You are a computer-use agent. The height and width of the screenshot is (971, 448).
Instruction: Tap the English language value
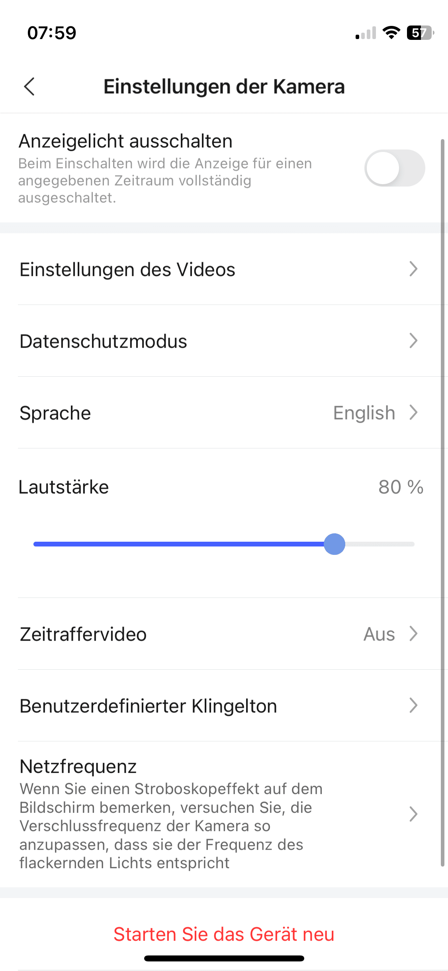(364, 413)
